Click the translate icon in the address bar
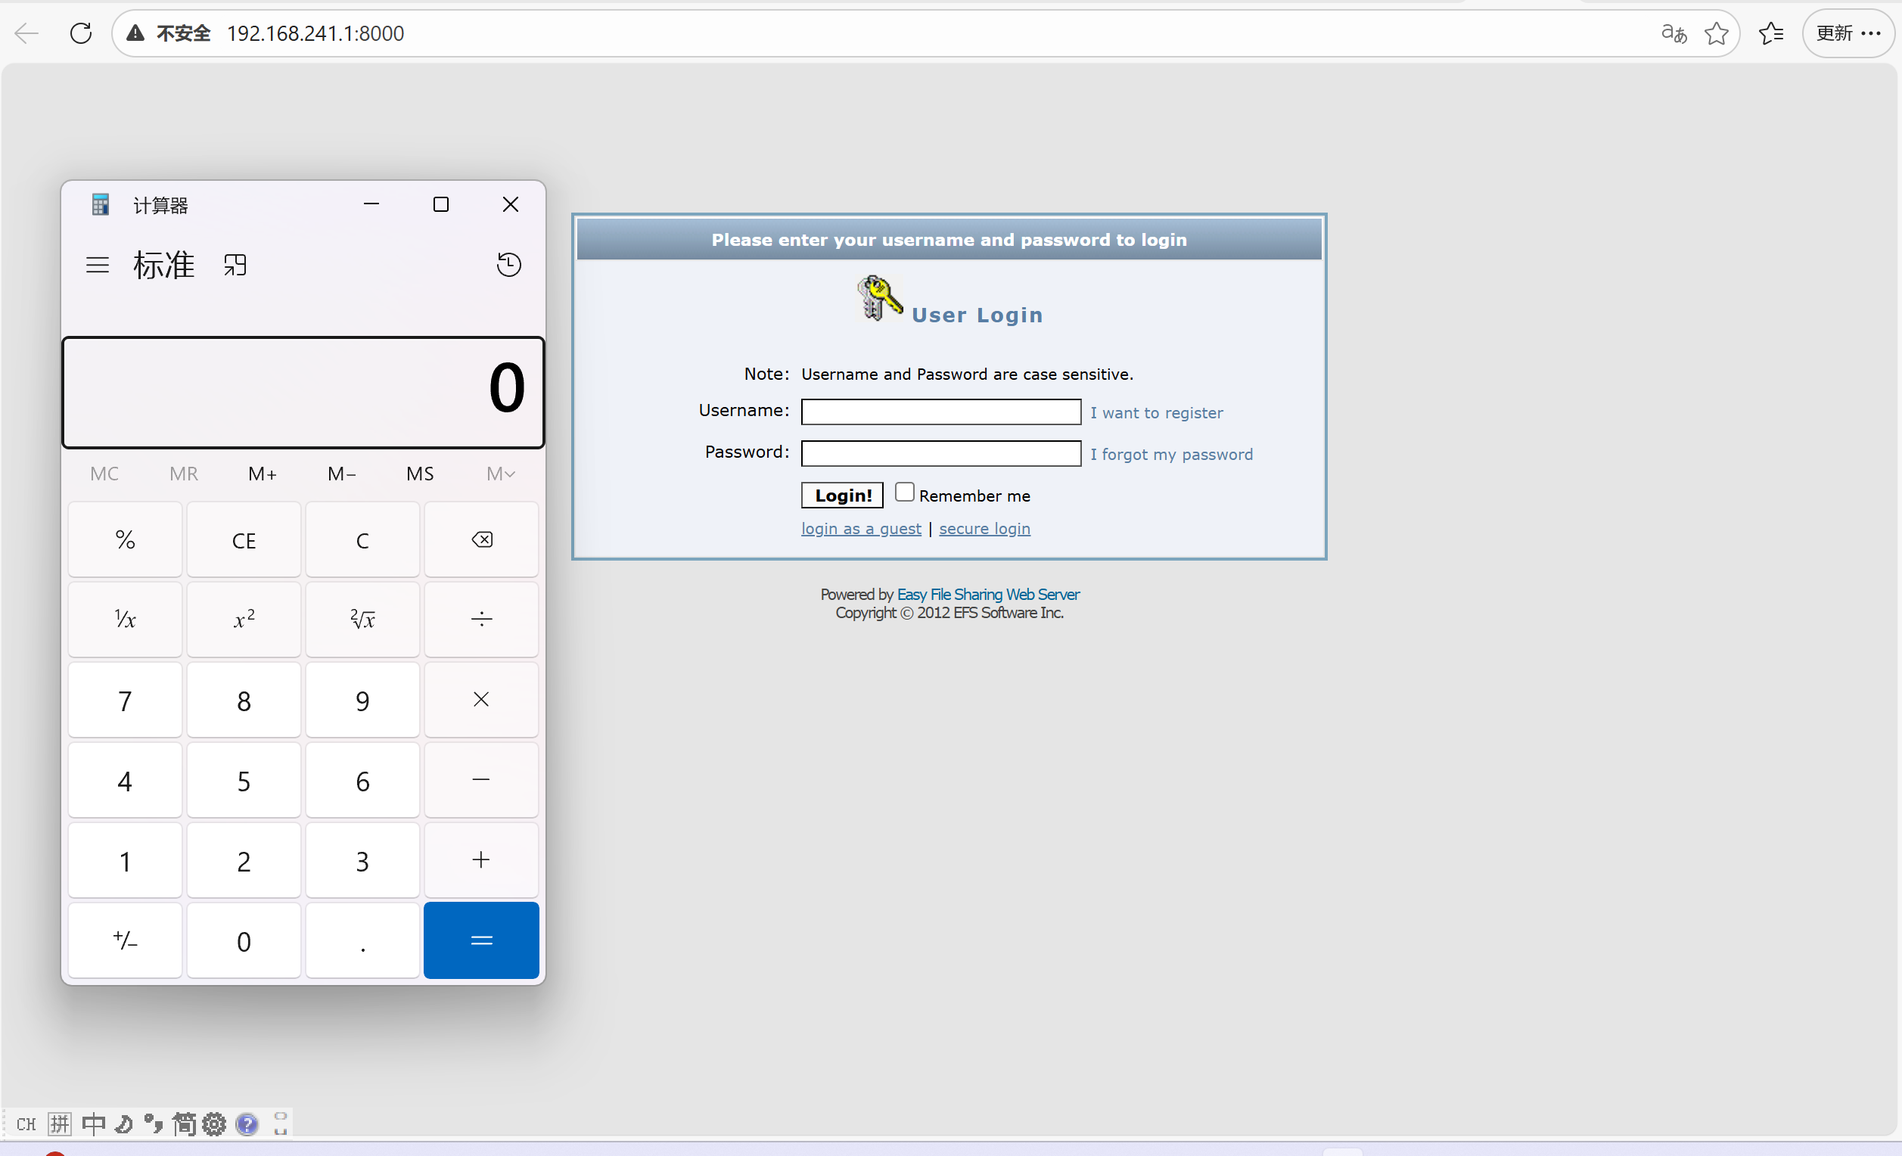This screenshot has width=1902, height=1156. click(1673, 33)
